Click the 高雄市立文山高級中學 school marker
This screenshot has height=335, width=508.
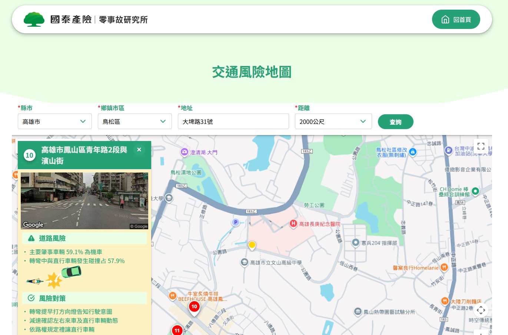click(244, 262)
